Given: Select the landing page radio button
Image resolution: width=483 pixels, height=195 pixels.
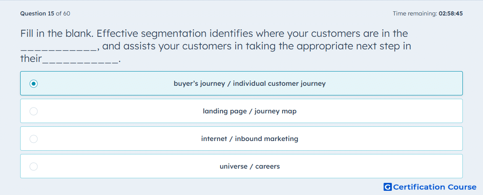Looking at the screenshot, I should coord(34,111).
